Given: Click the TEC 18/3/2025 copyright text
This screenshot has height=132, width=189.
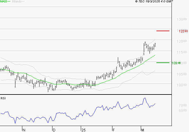Looking at the screenshot, I should pyautogui.click(x=154, y=1).
